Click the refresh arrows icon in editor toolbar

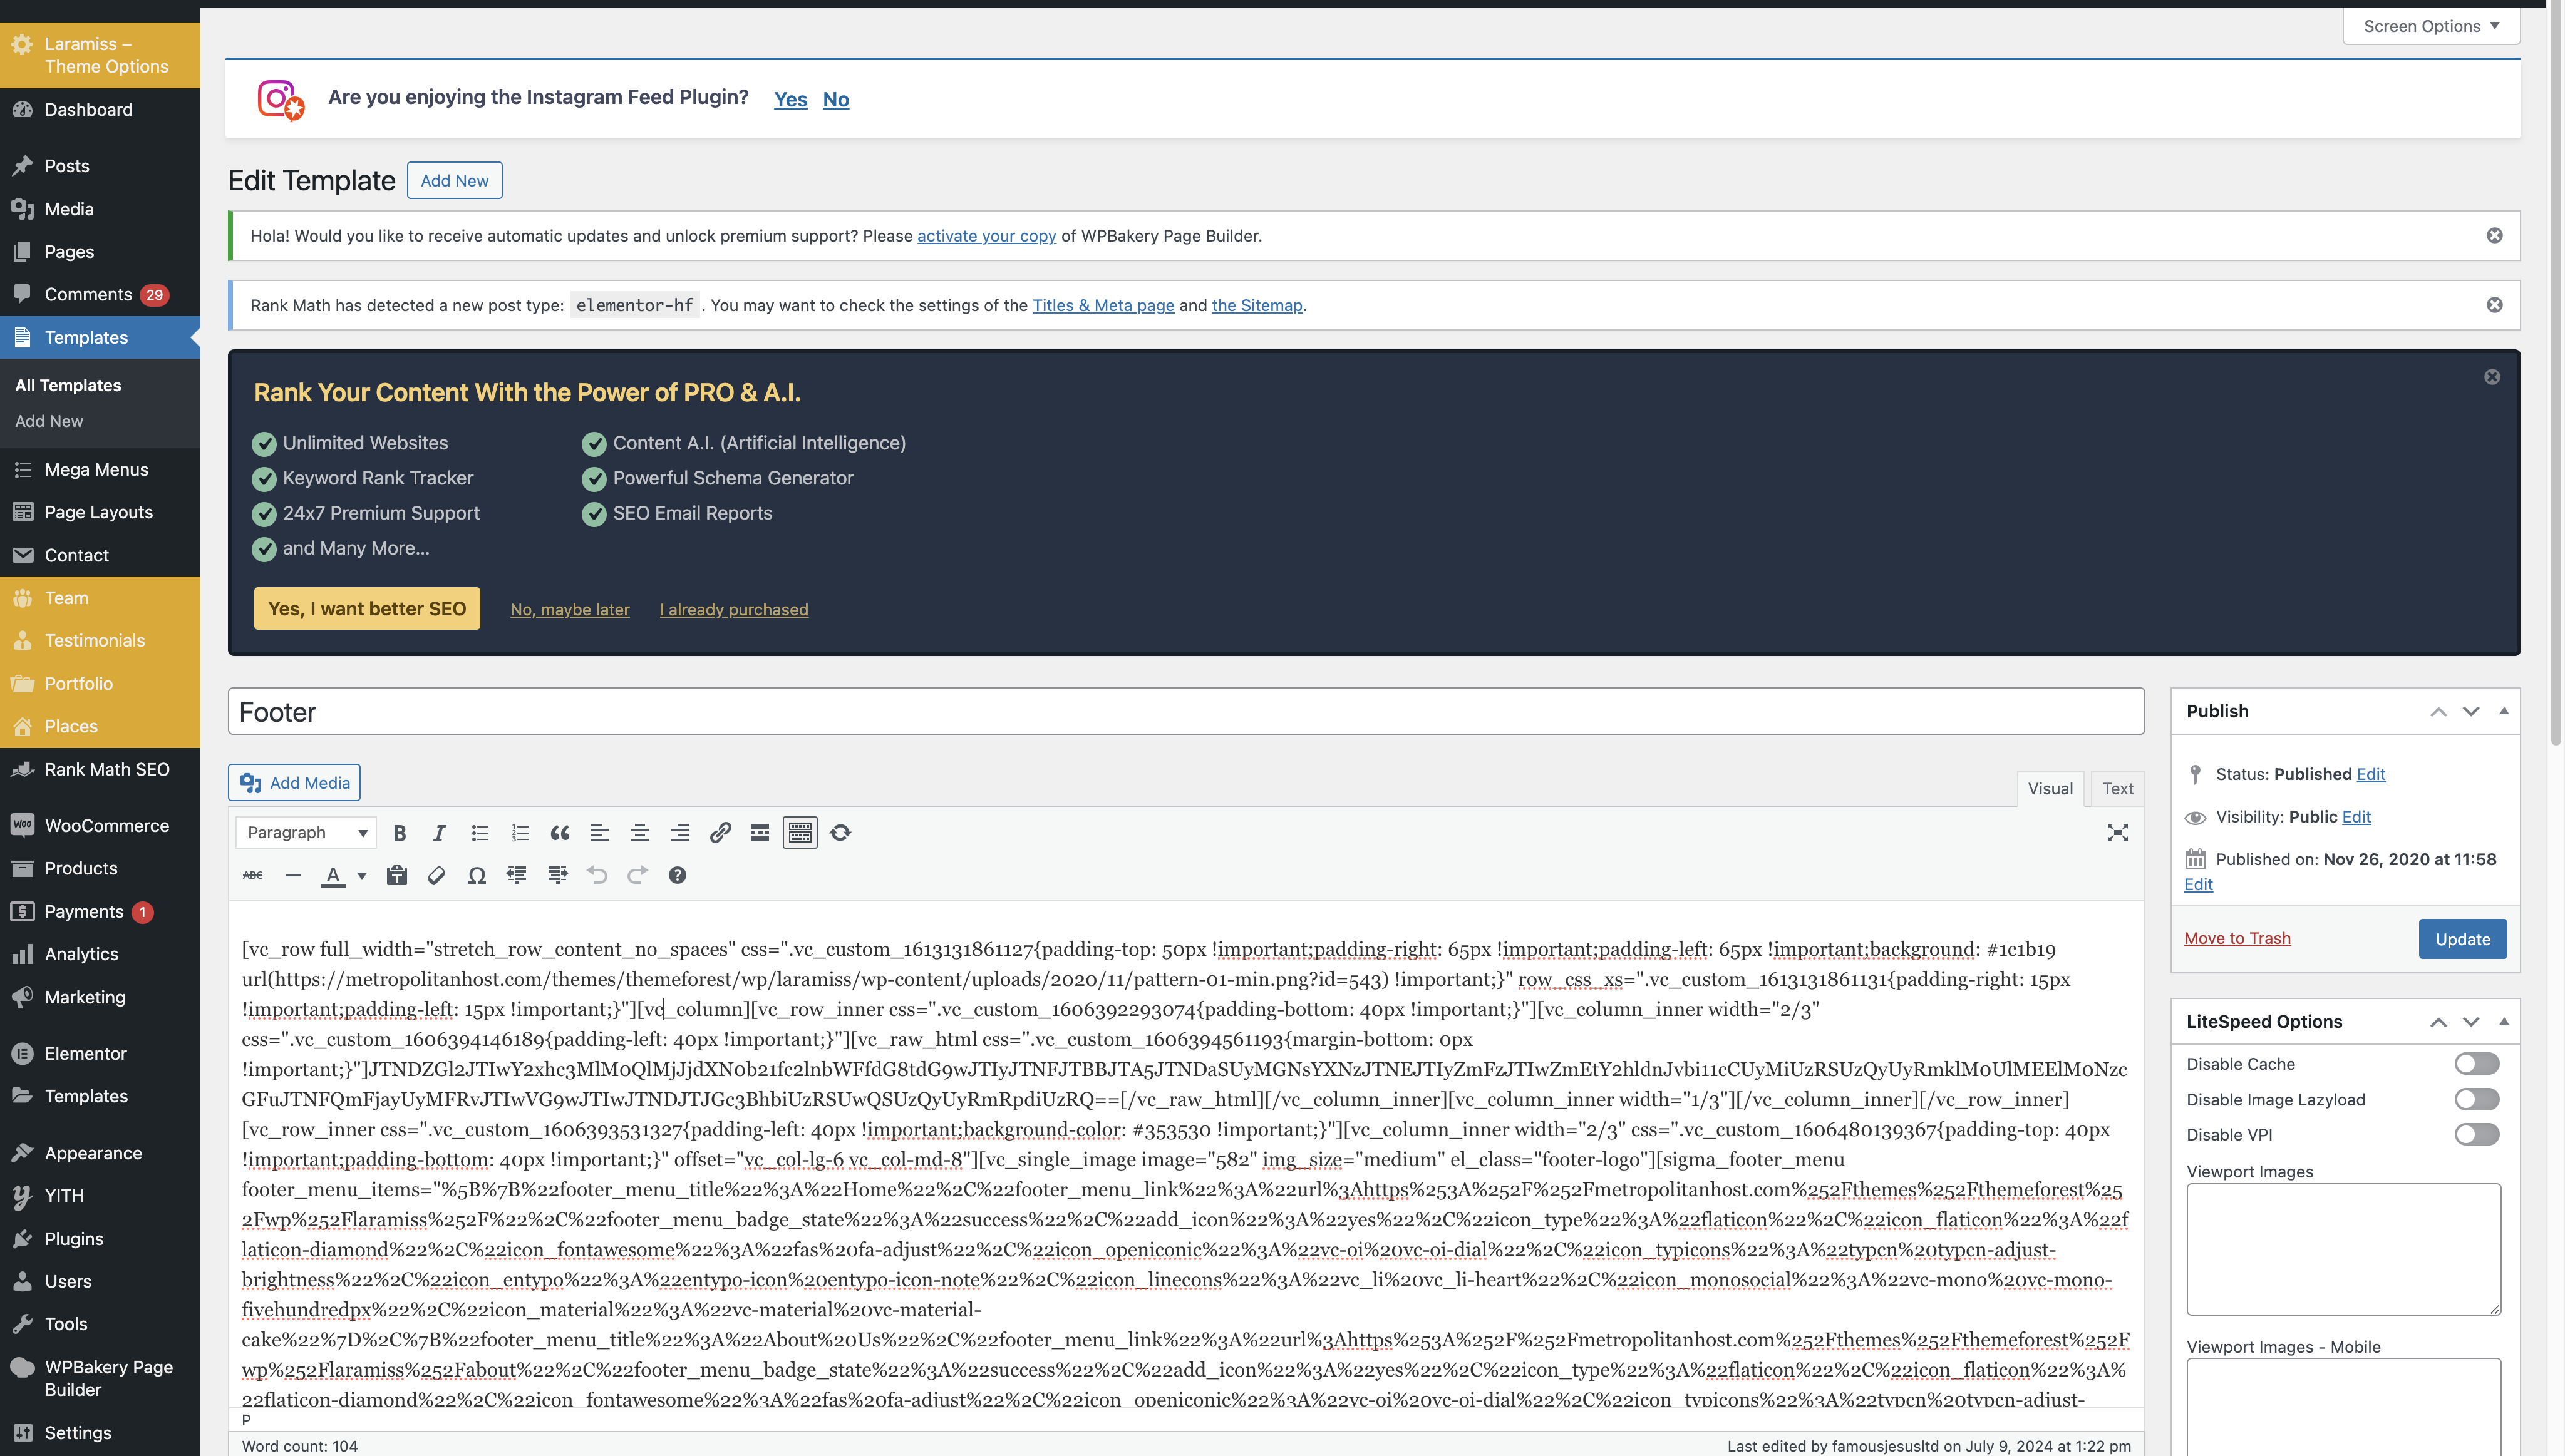840,833
